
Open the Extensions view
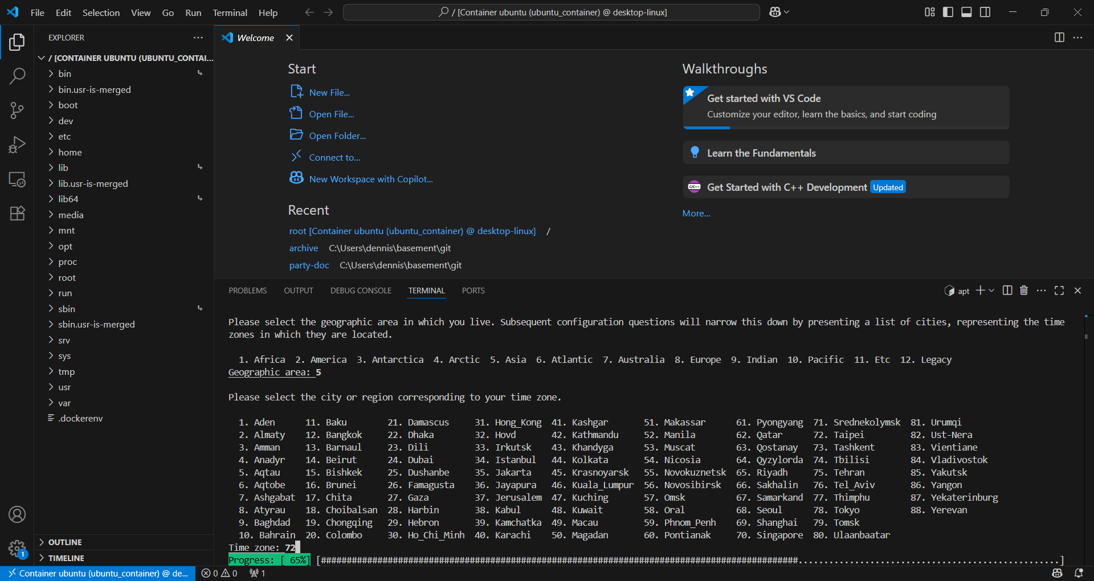17,213
